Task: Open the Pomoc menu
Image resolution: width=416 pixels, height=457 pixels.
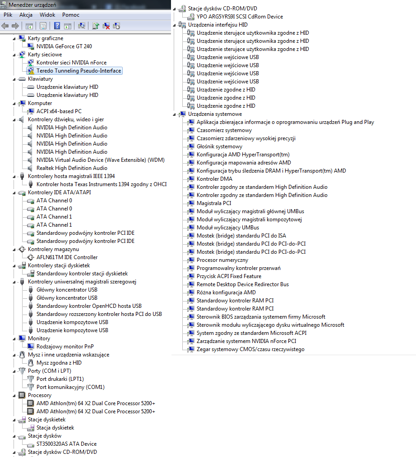Action: click(70, 15)
